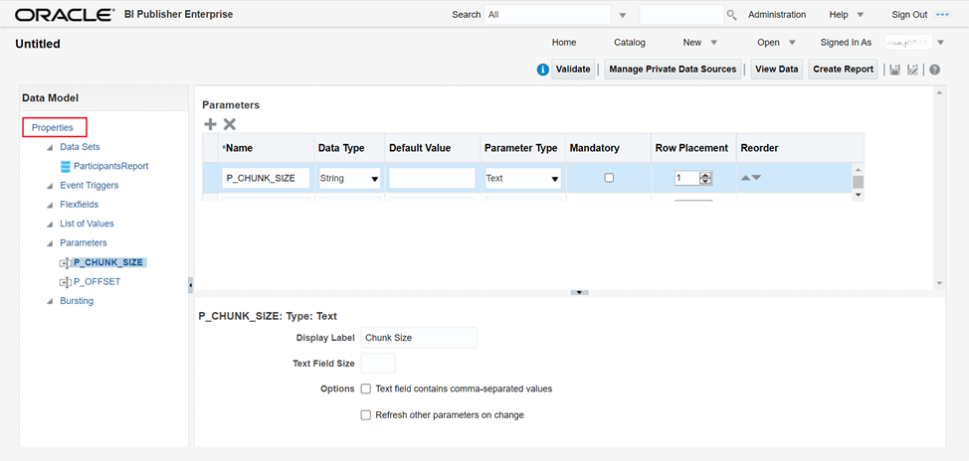Open the help question mark icon

tap(934, 70)
